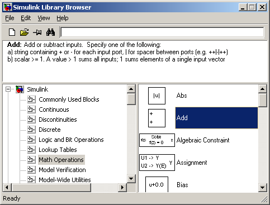270x205 pixels.
Task: Select the Lookup Tables library
Action: pos(58,150)
